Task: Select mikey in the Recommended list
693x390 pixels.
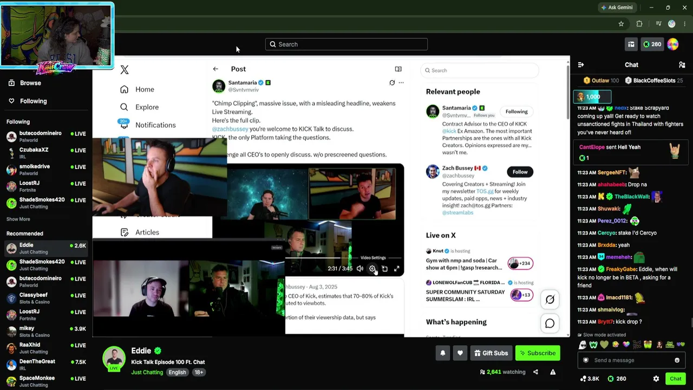Action: (x=46, y=331)
